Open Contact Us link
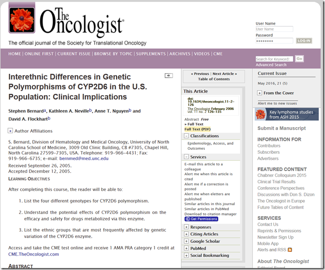325x270 pixels. pyautogui.click(x=268, y=224)
